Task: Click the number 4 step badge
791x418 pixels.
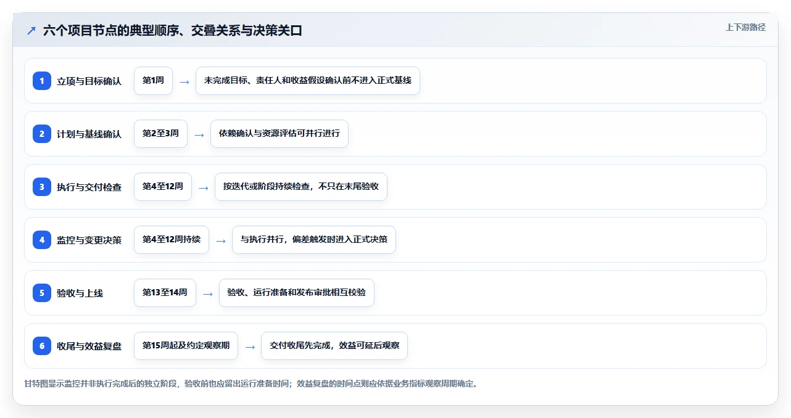Action: pos(42,240)
